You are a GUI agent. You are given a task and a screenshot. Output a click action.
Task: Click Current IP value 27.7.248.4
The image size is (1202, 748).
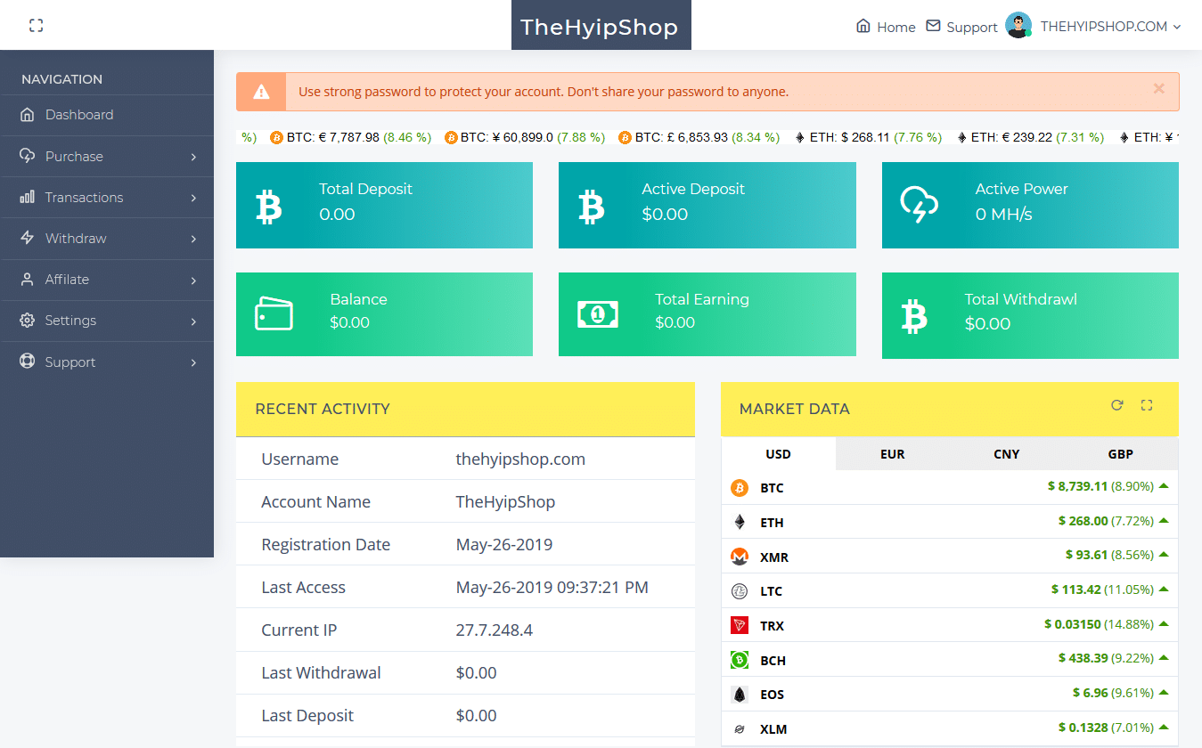tap(494, 630)
